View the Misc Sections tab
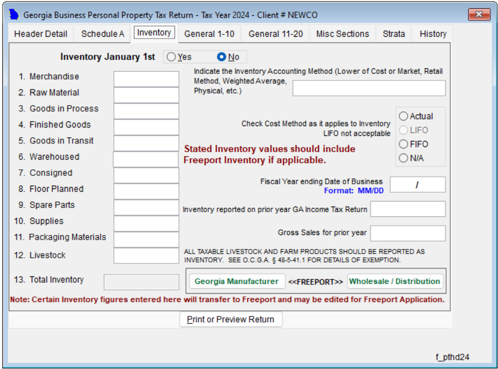 (342, 34)
